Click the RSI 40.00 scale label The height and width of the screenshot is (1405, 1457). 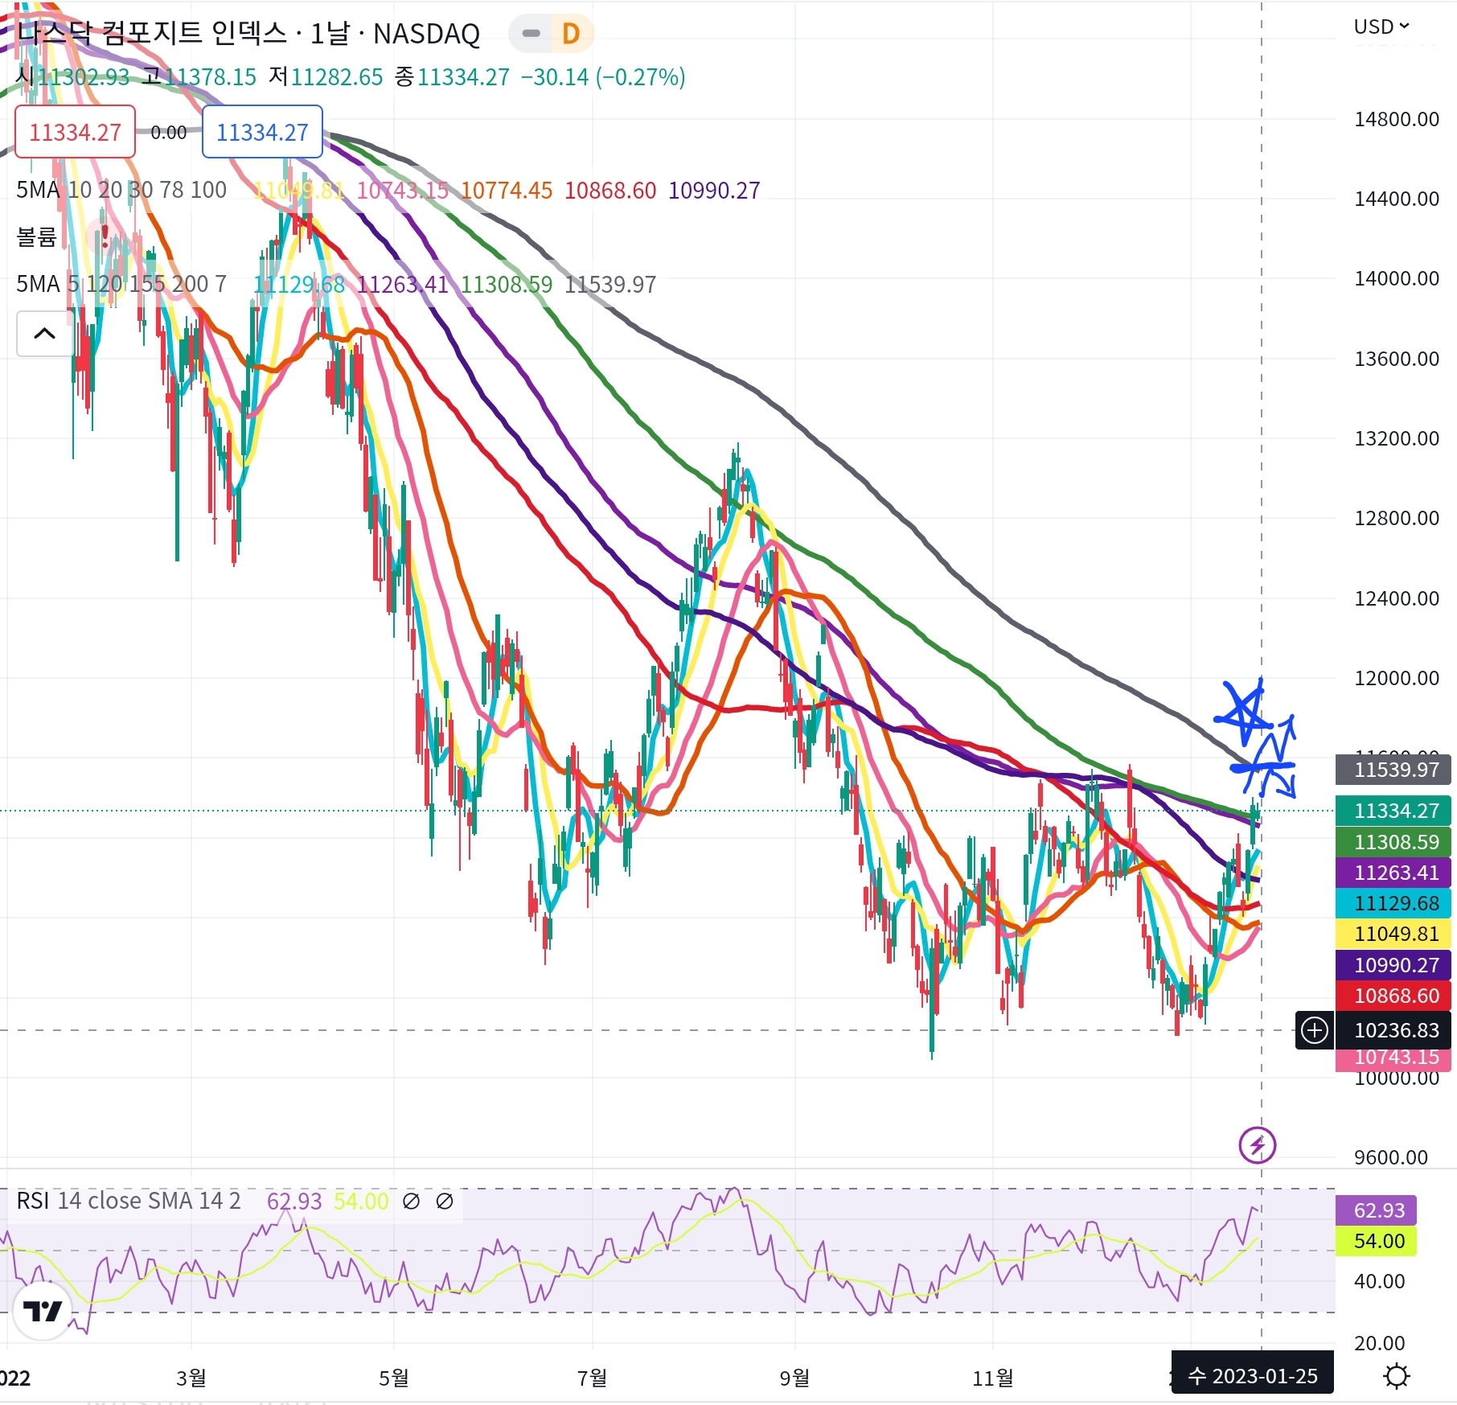pyautogui.click(x=1379, y=1280)
